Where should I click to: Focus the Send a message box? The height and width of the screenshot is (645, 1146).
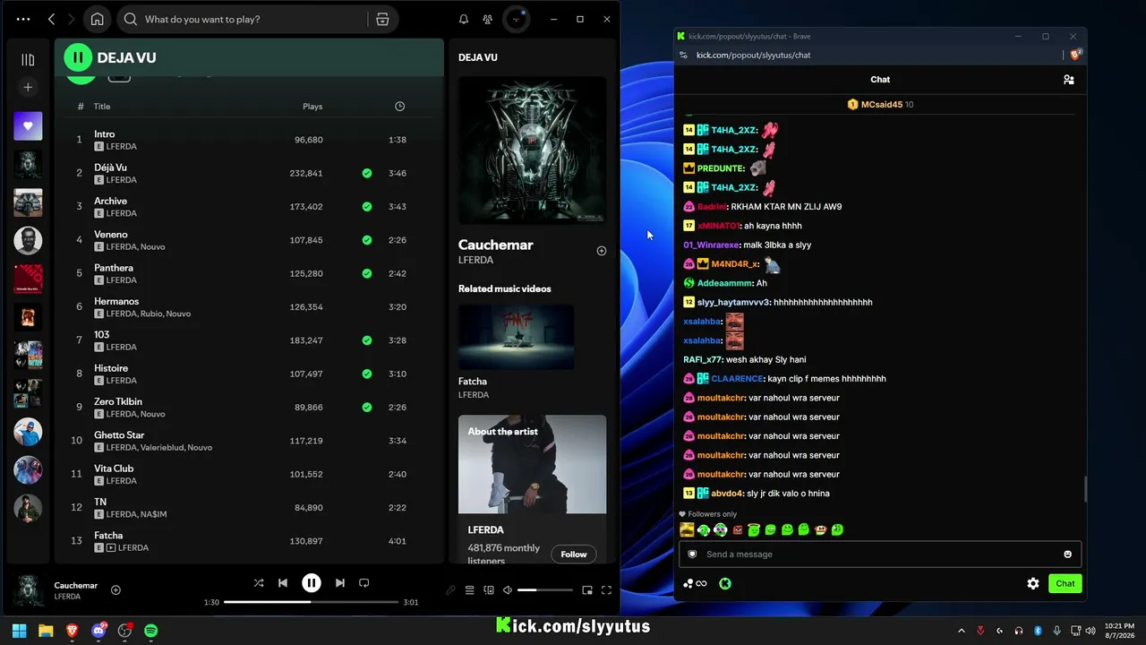click(x=880, y=555)
